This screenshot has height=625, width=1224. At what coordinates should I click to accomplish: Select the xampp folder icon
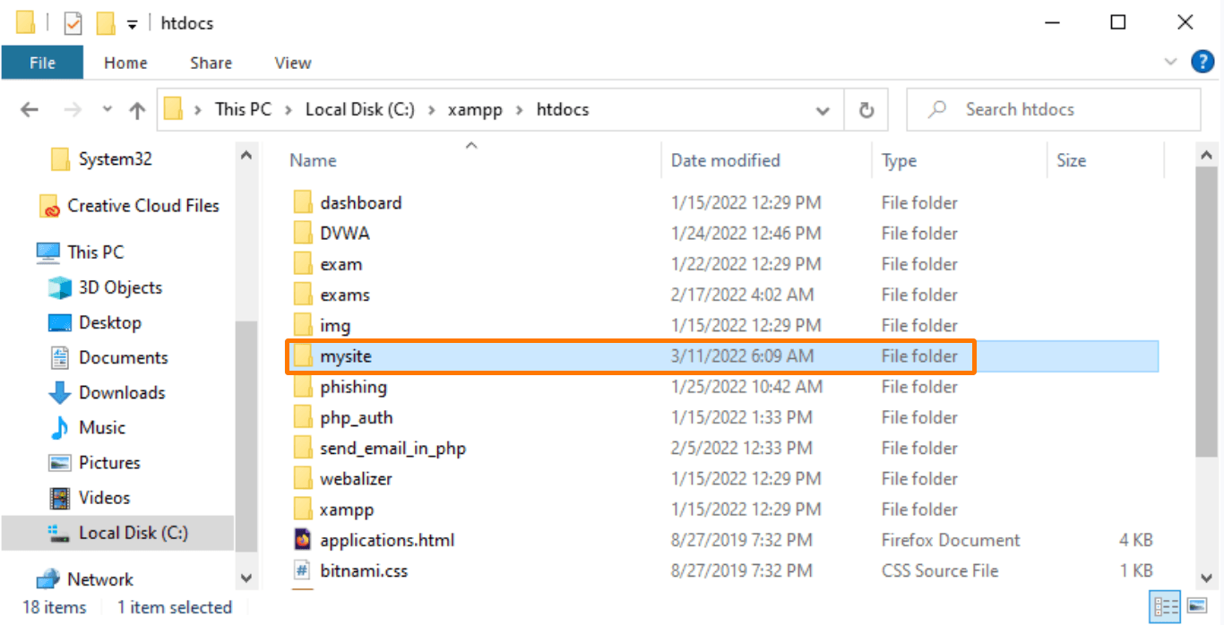pyautogui.click(x=303, y=509)
